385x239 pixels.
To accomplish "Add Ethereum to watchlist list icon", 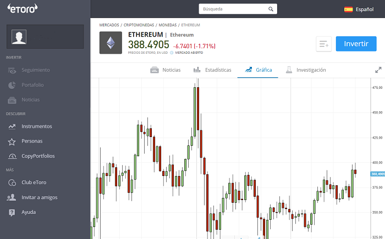I will coord(323,44).
